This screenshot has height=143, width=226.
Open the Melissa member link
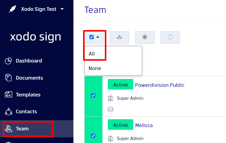point(144,125)
